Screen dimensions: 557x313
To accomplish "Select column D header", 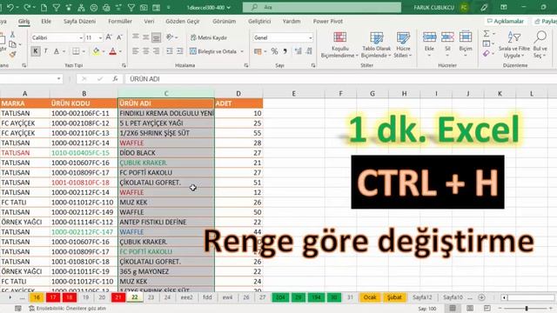I will (238, 94).
